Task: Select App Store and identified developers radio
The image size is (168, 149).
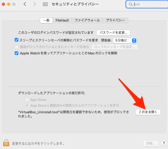Action: coord(27,105)
